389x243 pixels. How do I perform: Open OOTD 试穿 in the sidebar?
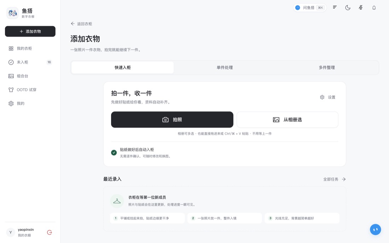30,90
